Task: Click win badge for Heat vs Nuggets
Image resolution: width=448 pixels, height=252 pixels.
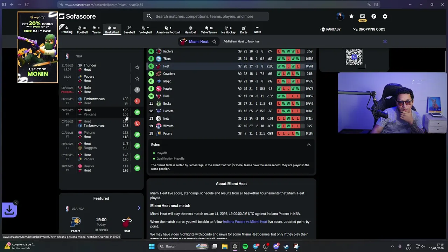Action: [x=137, y=146]
